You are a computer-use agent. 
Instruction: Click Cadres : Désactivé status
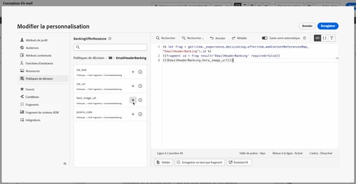[321, 153]
